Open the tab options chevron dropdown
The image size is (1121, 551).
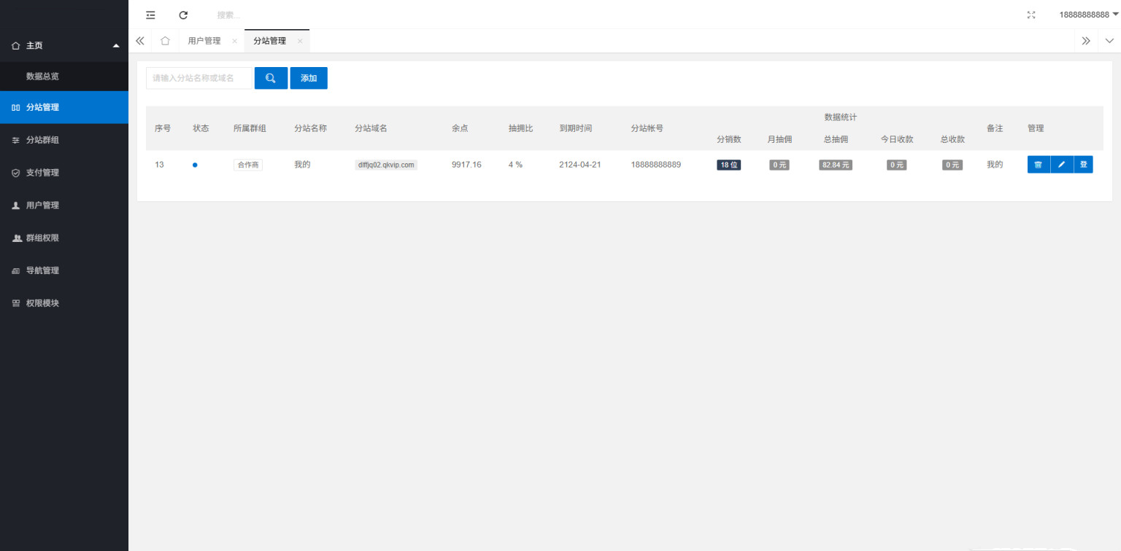tap(1109, 41)
